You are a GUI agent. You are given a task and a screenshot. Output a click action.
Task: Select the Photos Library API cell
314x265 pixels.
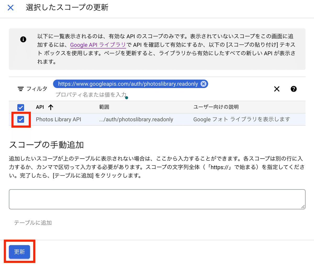tap(58, 120)
